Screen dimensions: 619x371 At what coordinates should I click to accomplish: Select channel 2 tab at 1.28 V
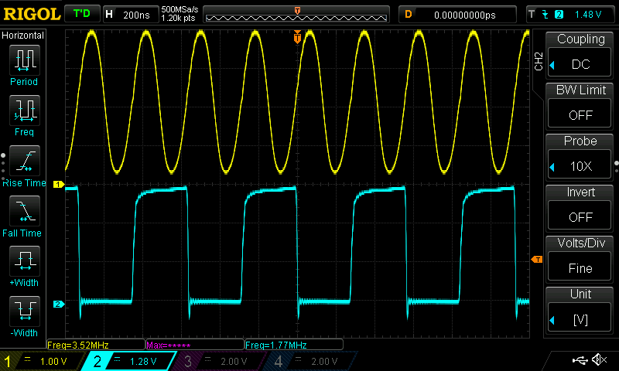tap(129, 361)
